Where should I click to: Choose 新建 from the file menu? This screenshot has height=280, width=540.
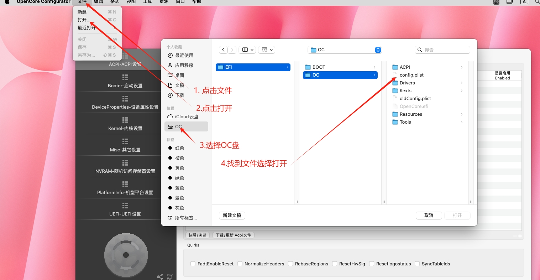point(97,12)
